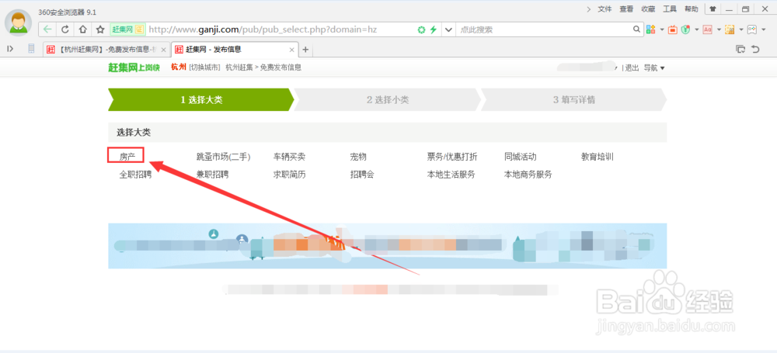The height and width of the screenshot is (353, 777).
Task: Click the game controller icon
Action: click(751, 29)
